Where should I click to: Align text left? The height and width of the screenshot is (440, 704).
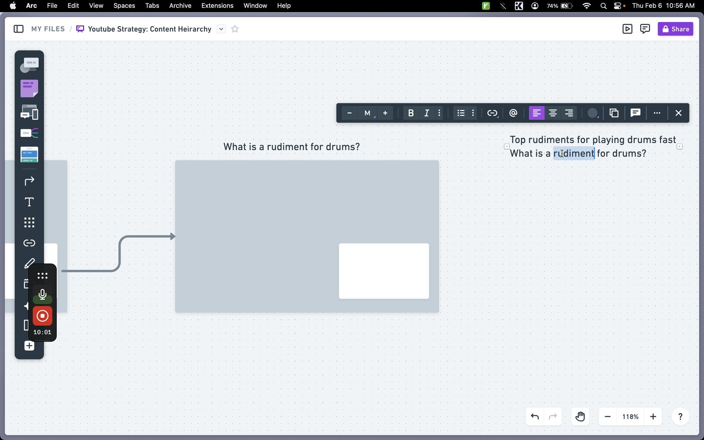pos(536,113)
